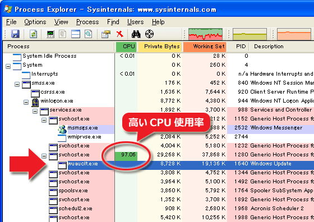This screenshot has height=222, width=314.
Task: Open the View menu
Action: [61, 22]
